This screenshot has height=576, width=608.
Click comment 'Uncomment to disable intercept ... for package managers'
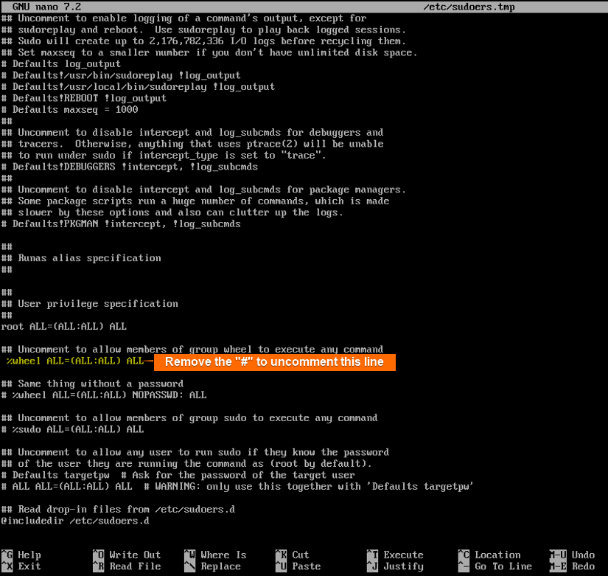pos(203,190)
